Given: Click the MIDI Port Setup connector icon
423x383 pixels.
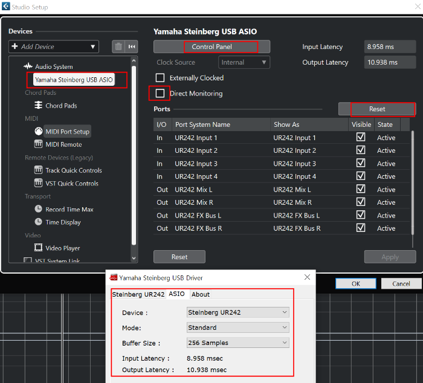Looking at the screenshot, I should [x=39, y=131].
